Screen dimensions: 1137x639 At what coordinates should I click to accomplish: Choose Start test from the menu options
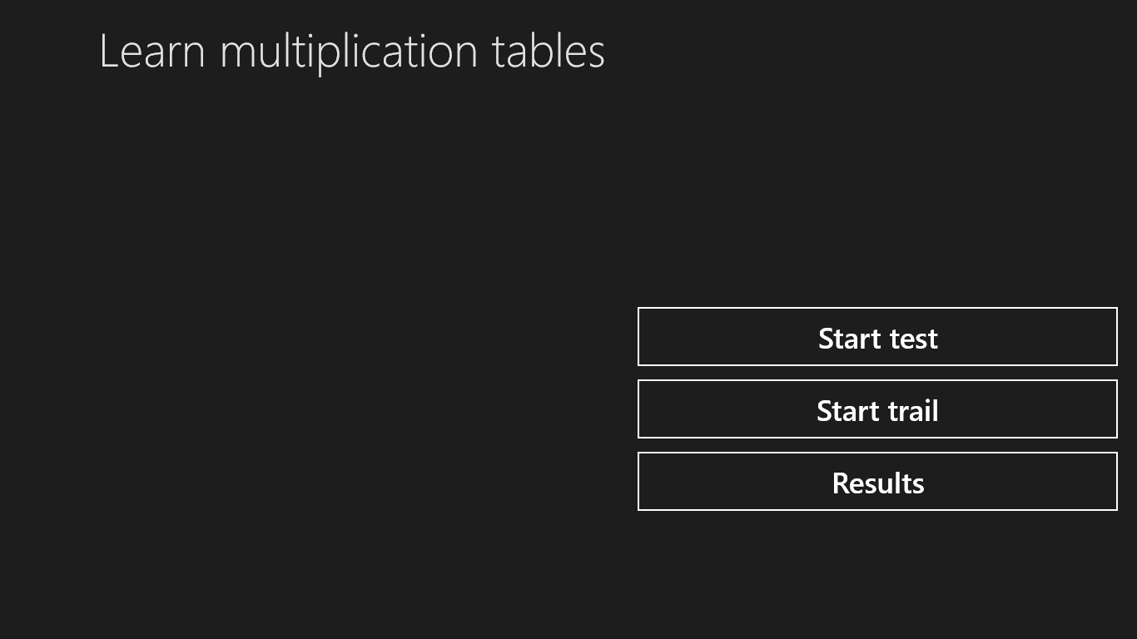click(x=877, y=337)
